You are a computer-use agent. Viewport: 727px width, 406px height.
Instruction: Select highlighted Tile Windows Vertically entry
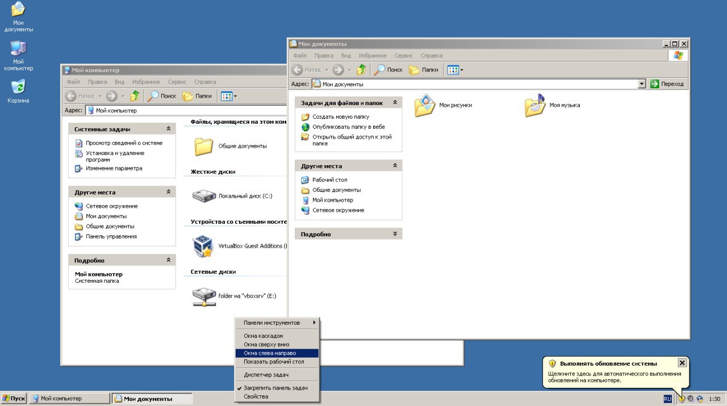coord(278,353)
